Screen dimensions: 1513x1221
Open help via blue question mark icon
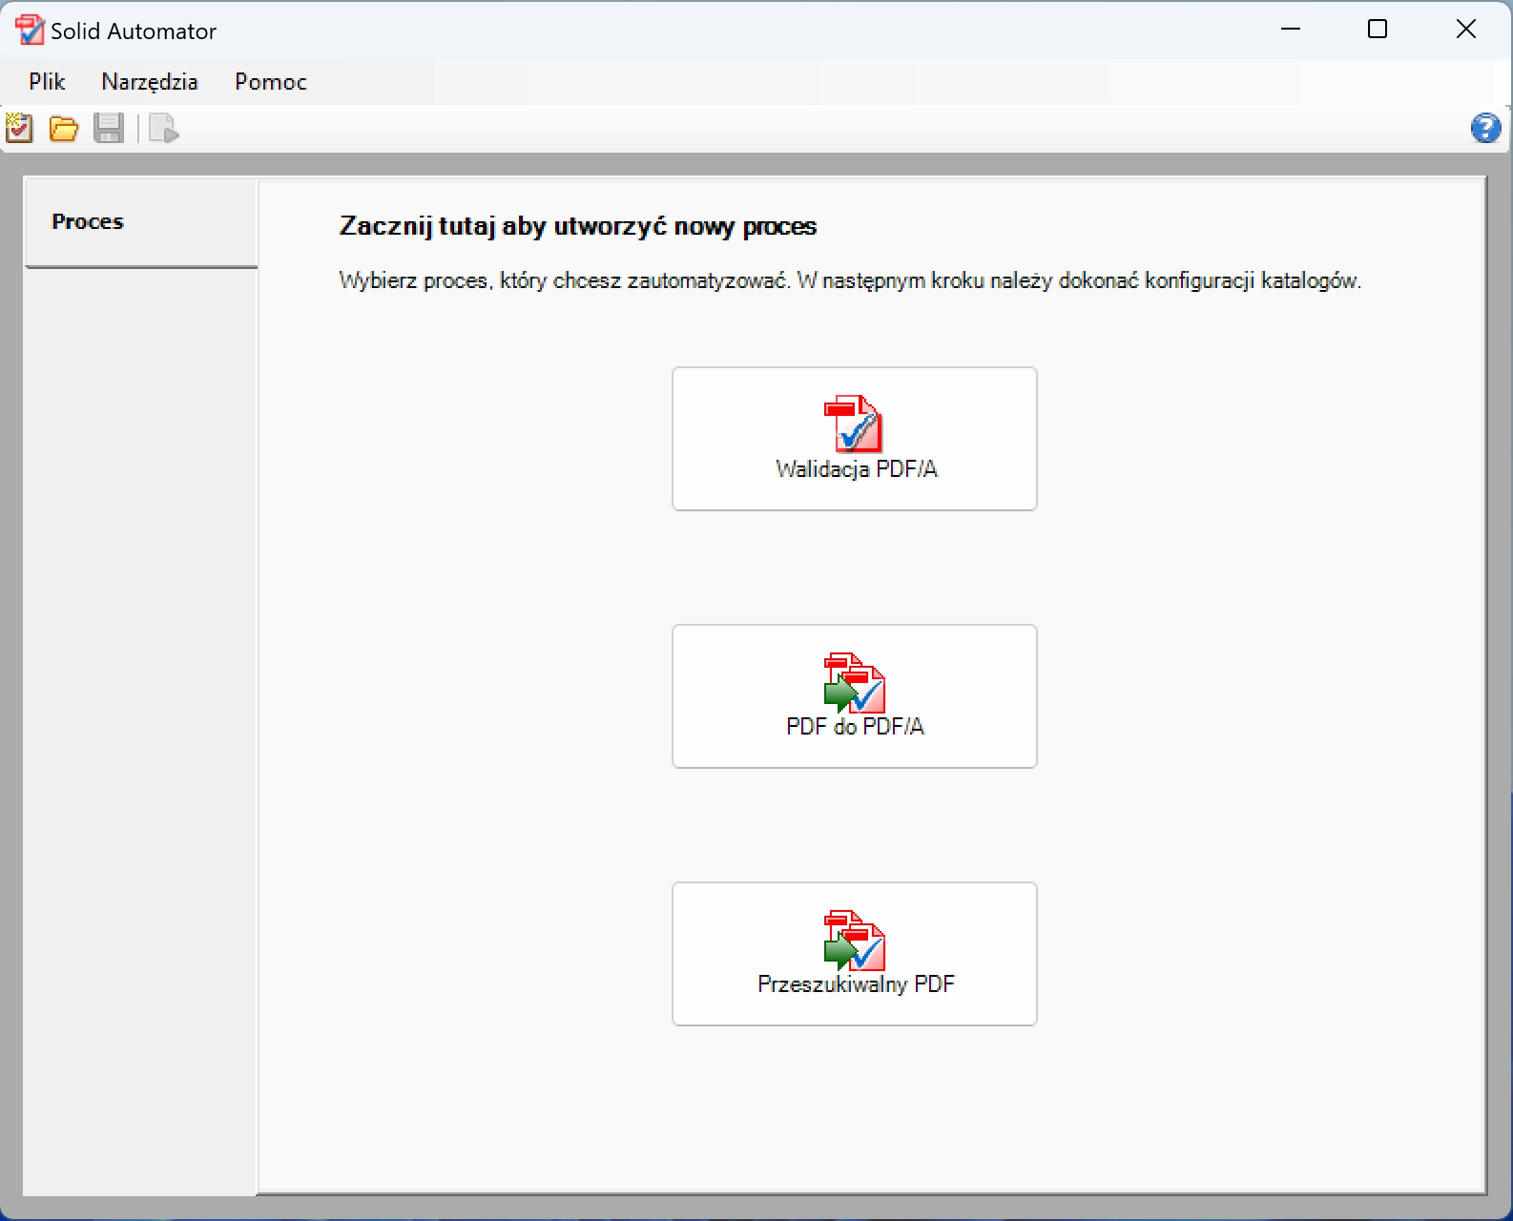coord(1485,128)
